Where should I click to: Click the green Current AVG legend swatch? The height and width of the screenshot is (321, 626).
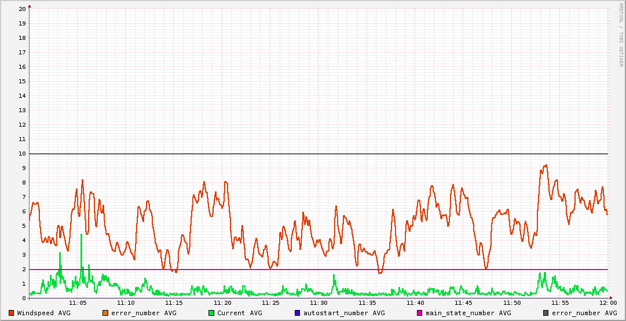coord(211,313)
